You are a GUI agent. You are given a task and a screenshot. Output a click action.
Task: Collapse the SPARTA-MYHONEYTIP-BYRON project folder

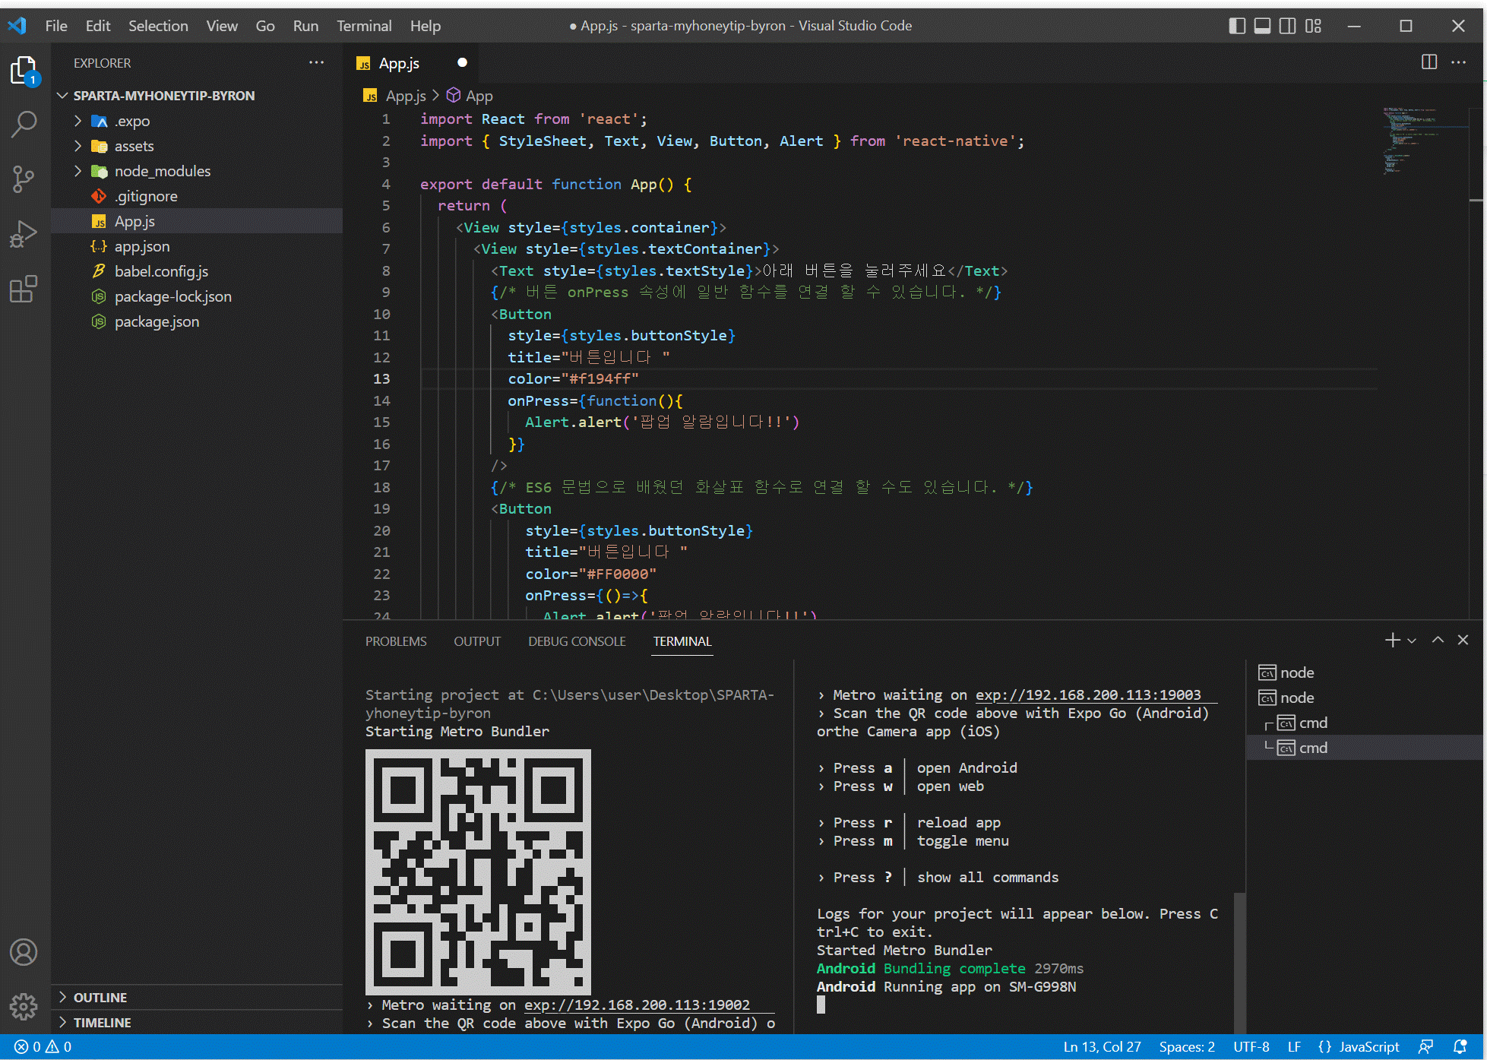[x=197, y=96]
